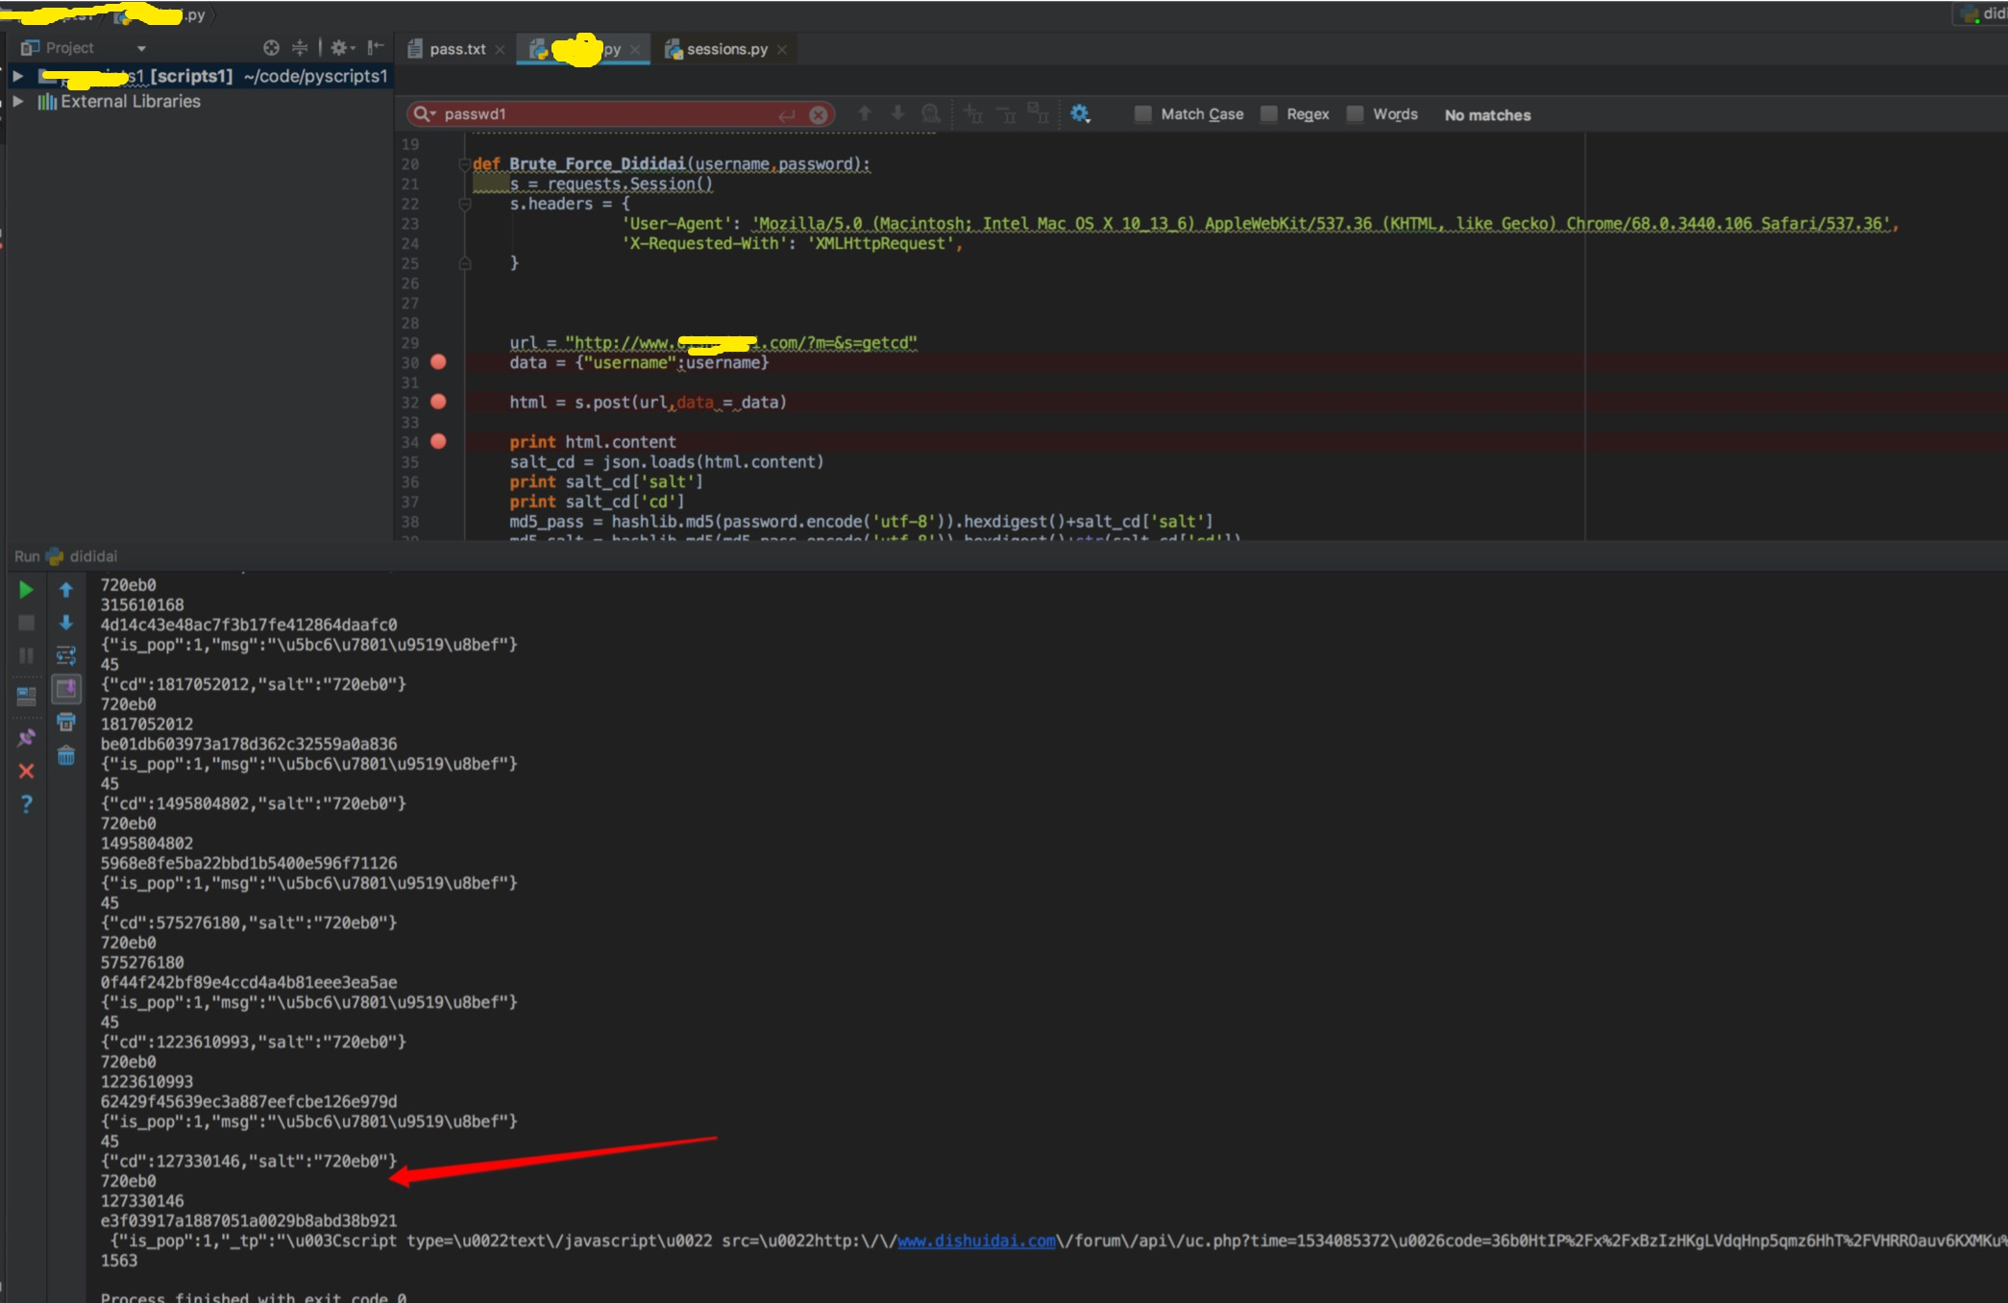The image size is (2008, 1303).
Task: Remove breakpoint on line 30
Action: coord(438,362)
